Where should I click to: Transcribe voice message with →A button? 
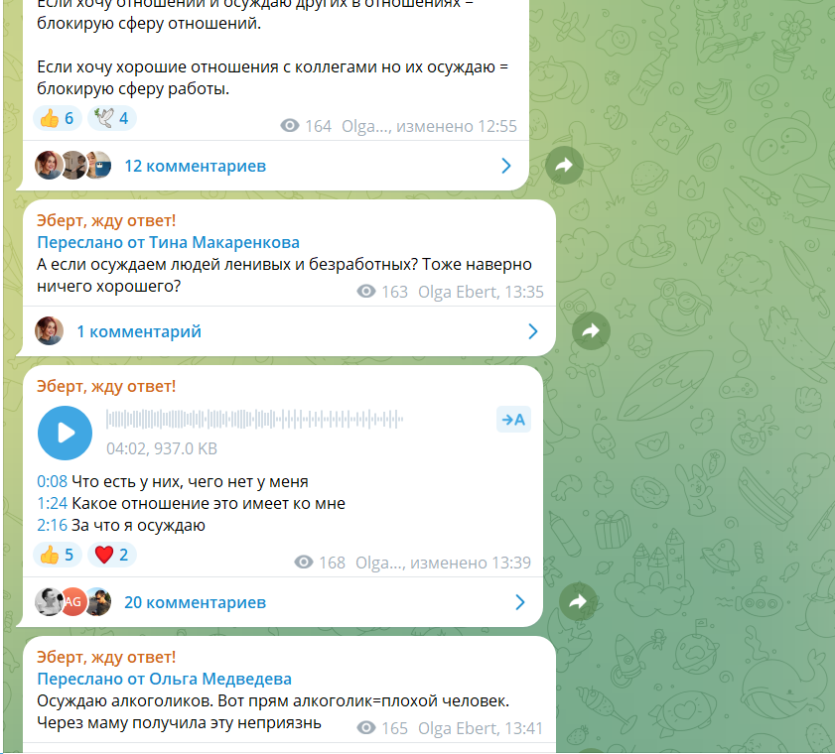pos(513,420)
